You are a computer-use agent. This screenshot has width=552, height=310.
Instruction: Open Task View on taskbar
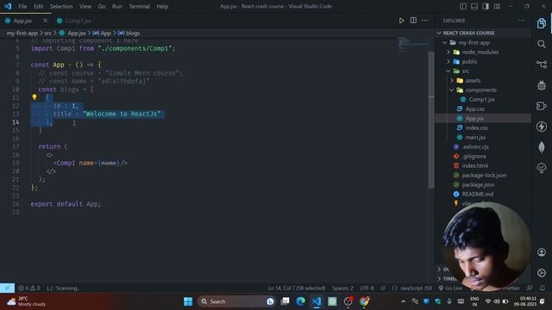point(285,301)
